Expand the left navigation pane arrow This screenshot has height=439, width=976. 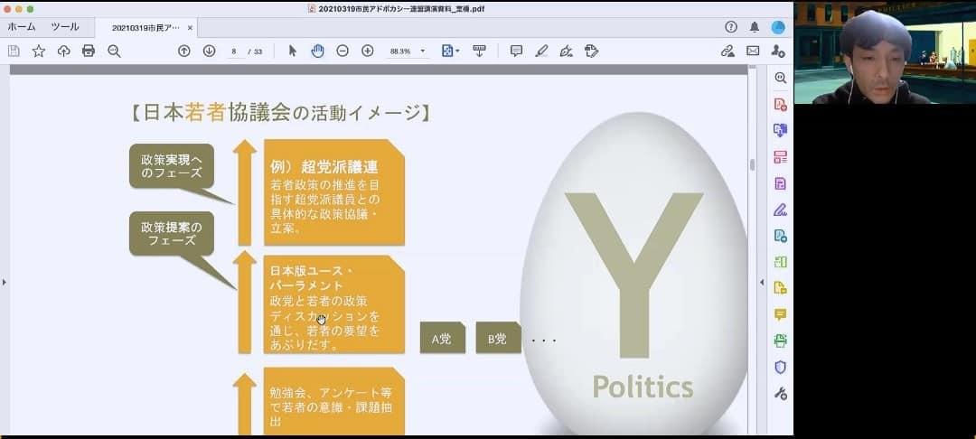coord(4,283)
